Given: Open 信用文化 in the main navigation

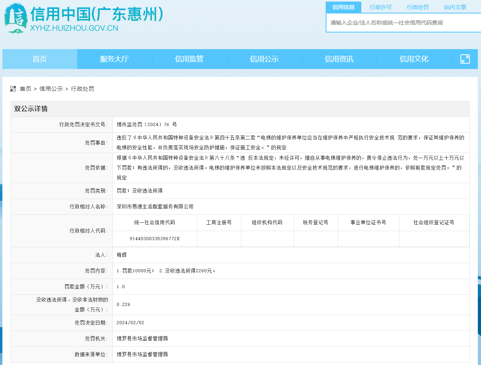Looking at the screenshot, I should pyautogui.click(x=414, y=59).
